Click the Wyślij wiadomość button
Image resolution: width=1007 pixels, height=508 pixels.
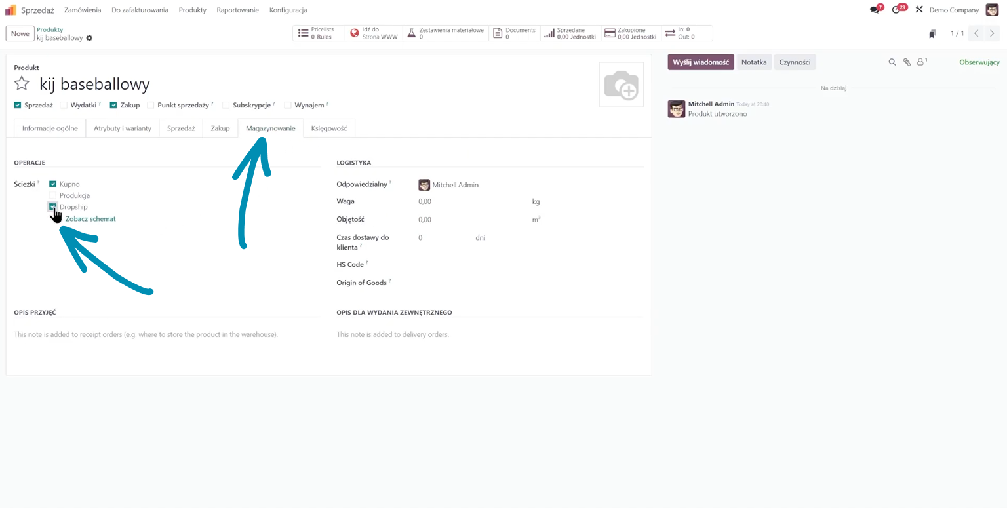pyautogui.click(x=700, y=62)
